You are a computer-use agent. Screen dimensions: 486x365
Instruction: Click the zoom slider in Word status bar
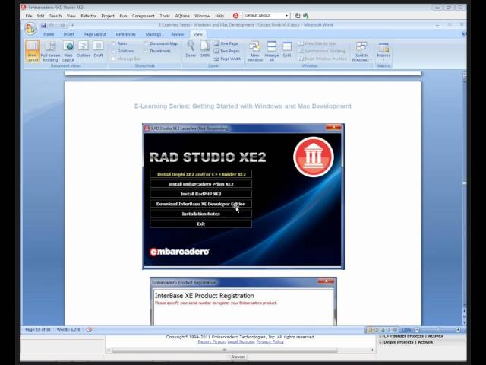(437, 329)
